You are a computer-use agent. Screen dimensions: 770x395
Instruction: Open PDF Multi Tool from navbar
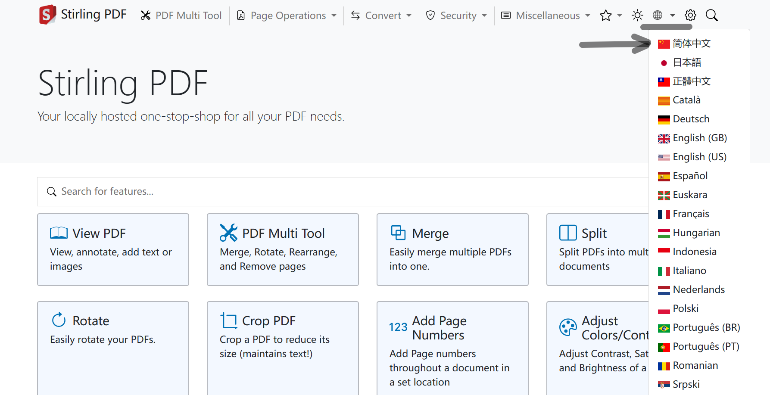(181, 16)
